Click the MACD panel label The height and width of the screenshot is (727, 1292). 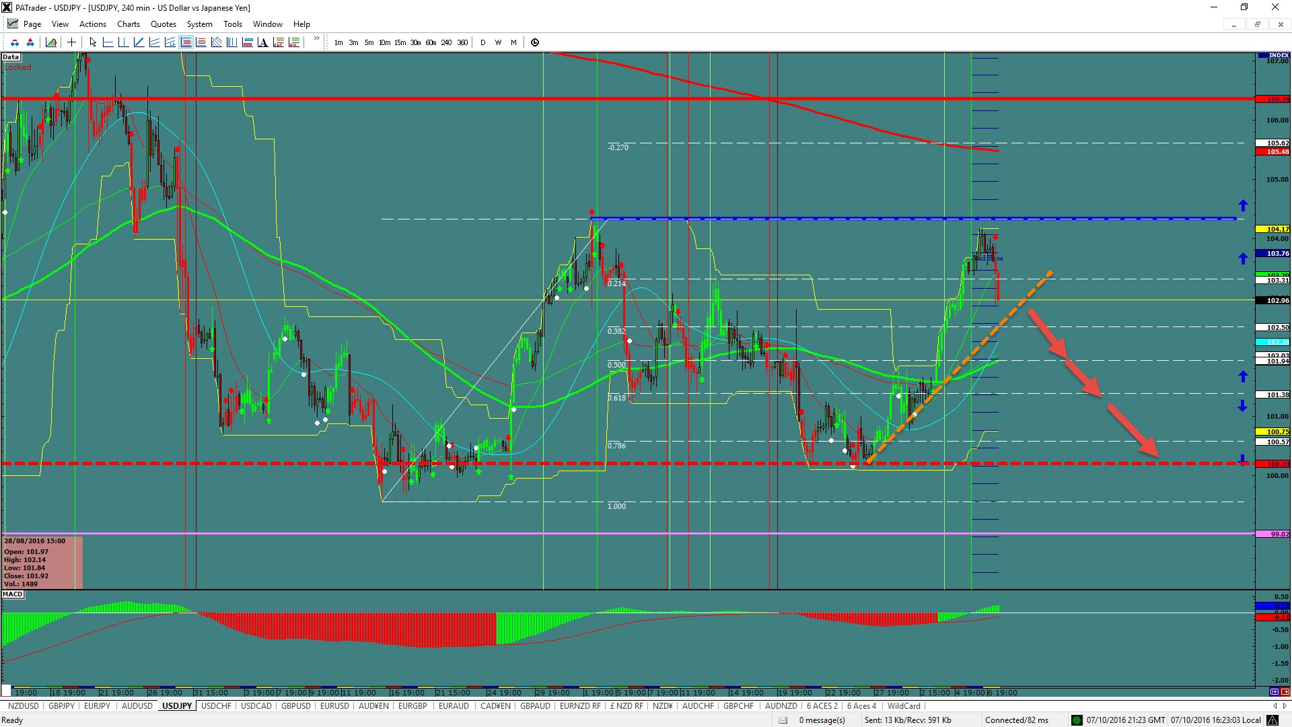(13, 594)
